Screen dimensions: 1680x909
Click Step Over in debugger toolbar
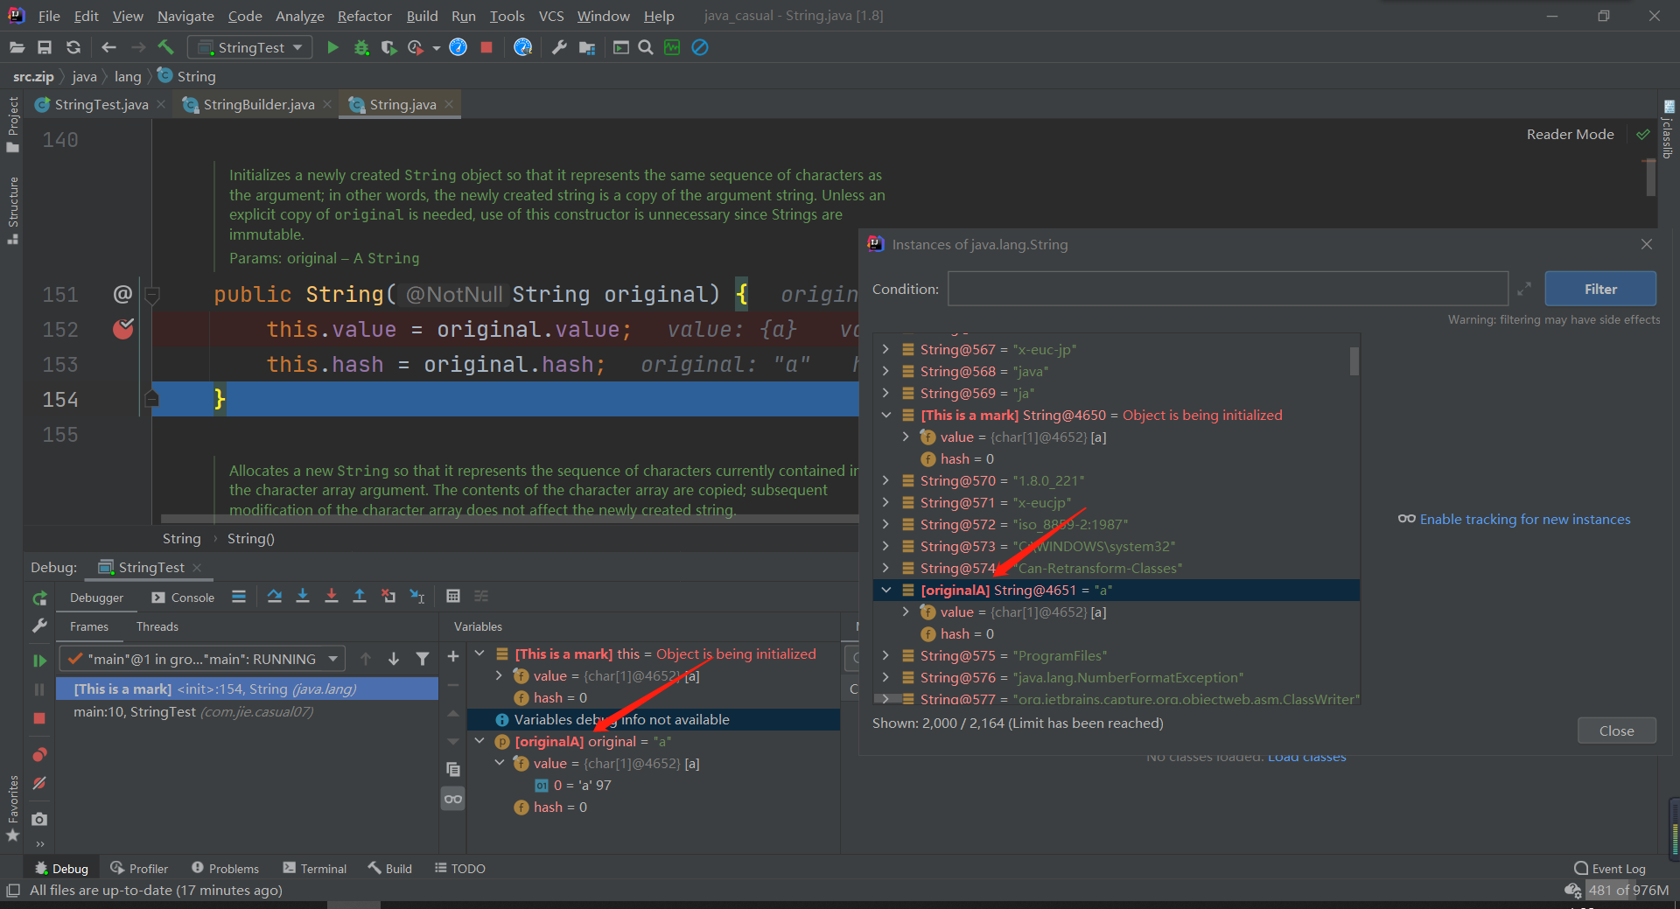click(x=274, y=597)
